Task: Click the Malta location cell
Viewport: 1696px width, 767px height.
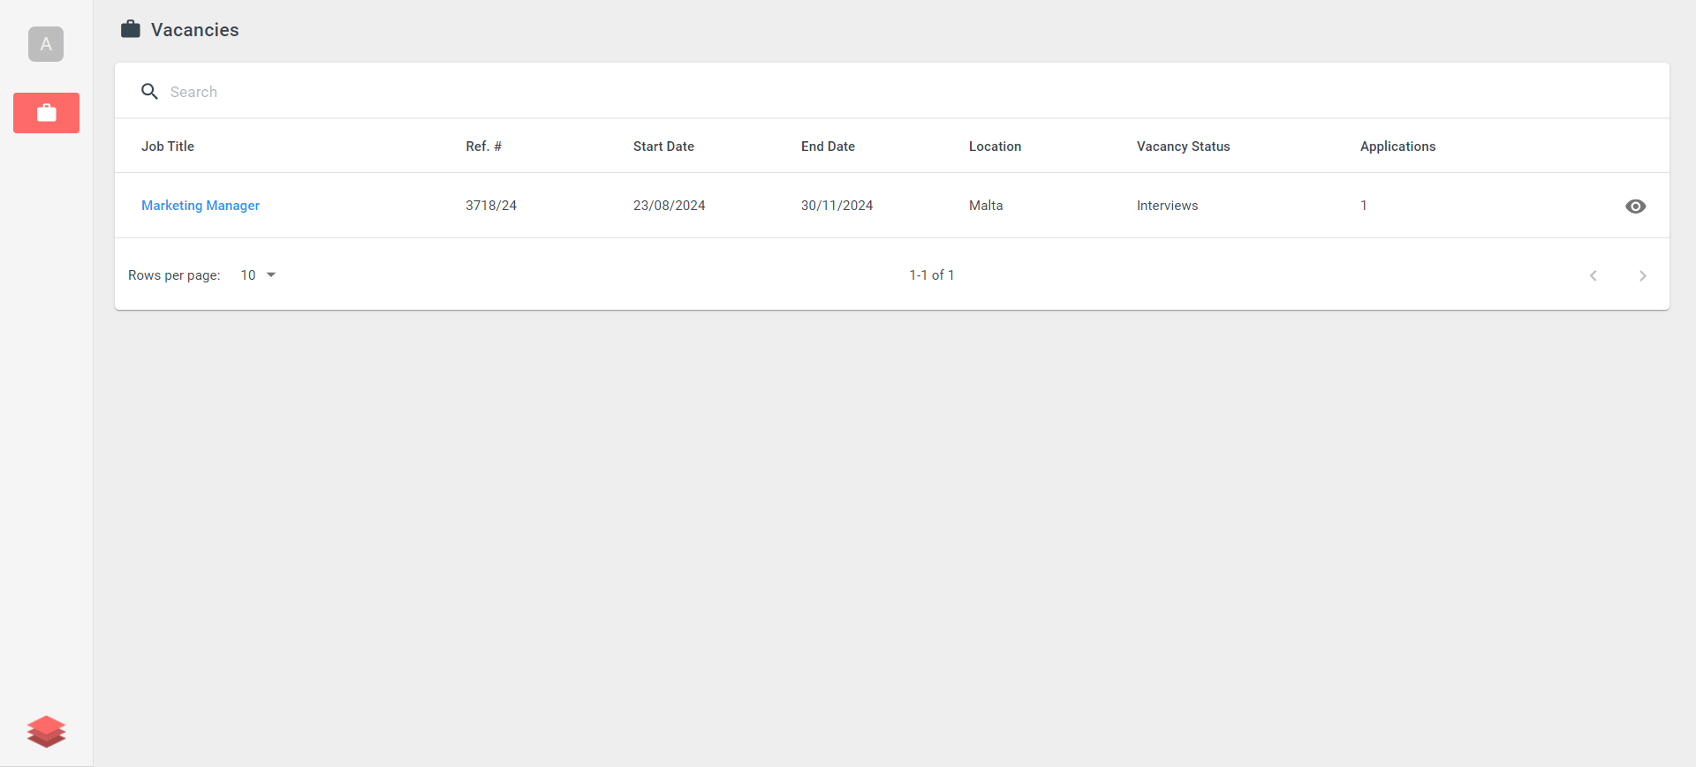Action: pyautogui.click(x=986, y=206)
